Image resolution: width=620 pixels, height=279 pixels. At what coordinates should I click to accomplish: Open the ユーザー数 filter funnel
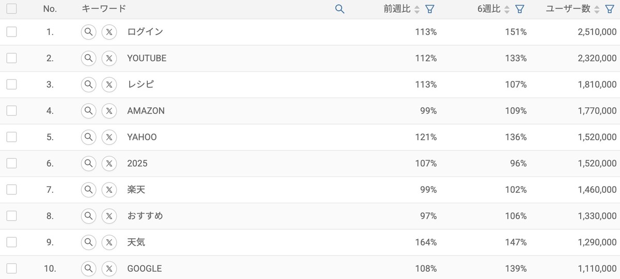click(610, 9)
